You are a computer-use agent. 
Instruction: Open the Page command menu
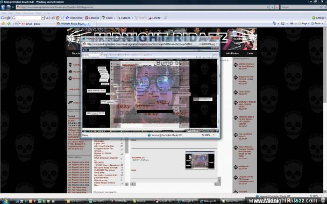click(x=304, y=23)
